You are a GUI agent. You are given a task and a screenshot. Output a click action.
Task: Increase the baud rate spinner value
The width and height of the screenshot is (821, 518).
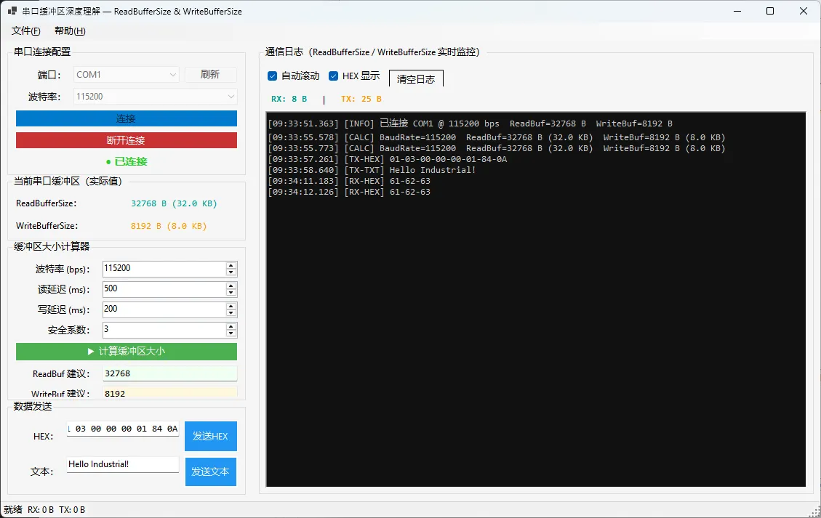(x=231, y=265)
